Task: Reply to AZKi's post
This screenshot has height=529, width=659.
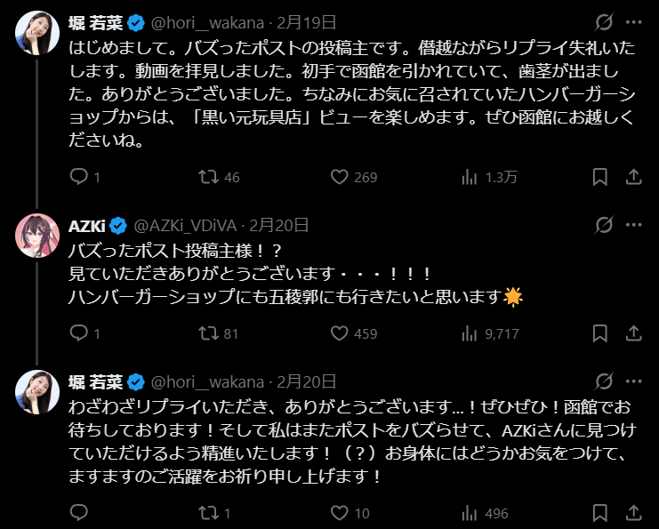Action: [78, 333]
